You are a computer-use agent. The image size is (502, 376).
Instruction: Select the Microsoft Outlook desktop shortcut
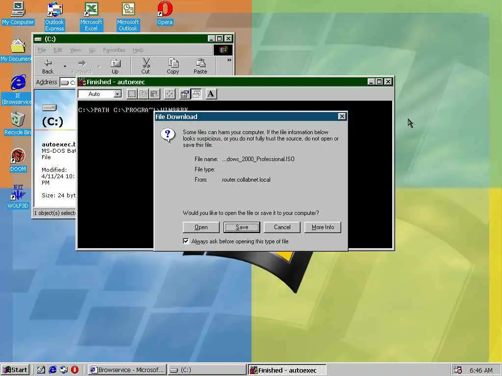click(128, 17)
